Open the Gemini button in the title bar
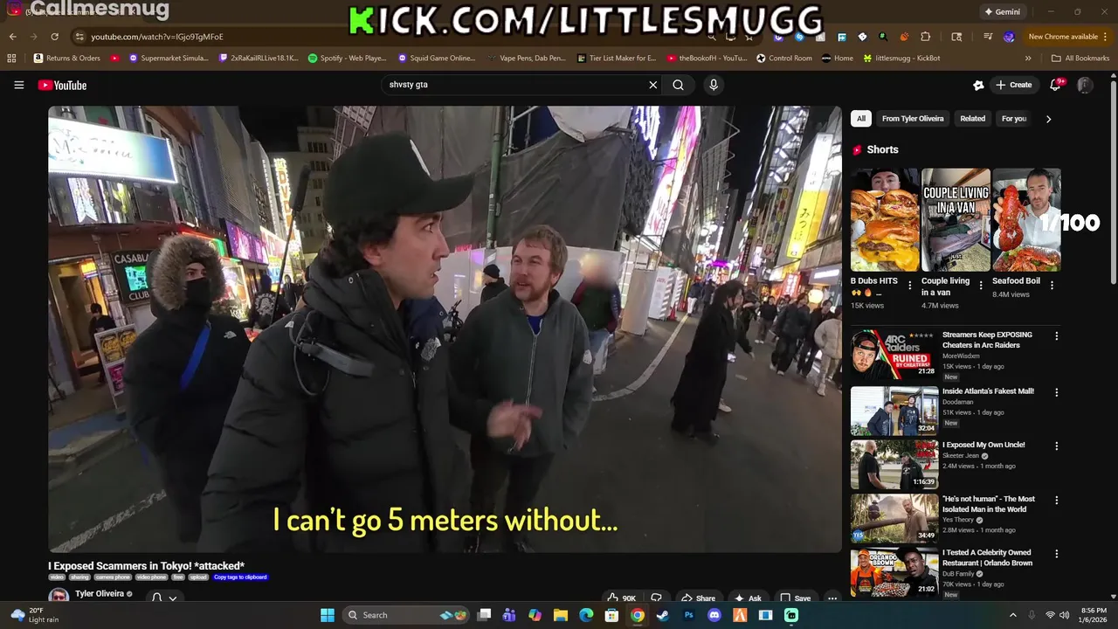Image resolution: width=1118 pixels, height=629 pixels. click(x=1002, y=12)
